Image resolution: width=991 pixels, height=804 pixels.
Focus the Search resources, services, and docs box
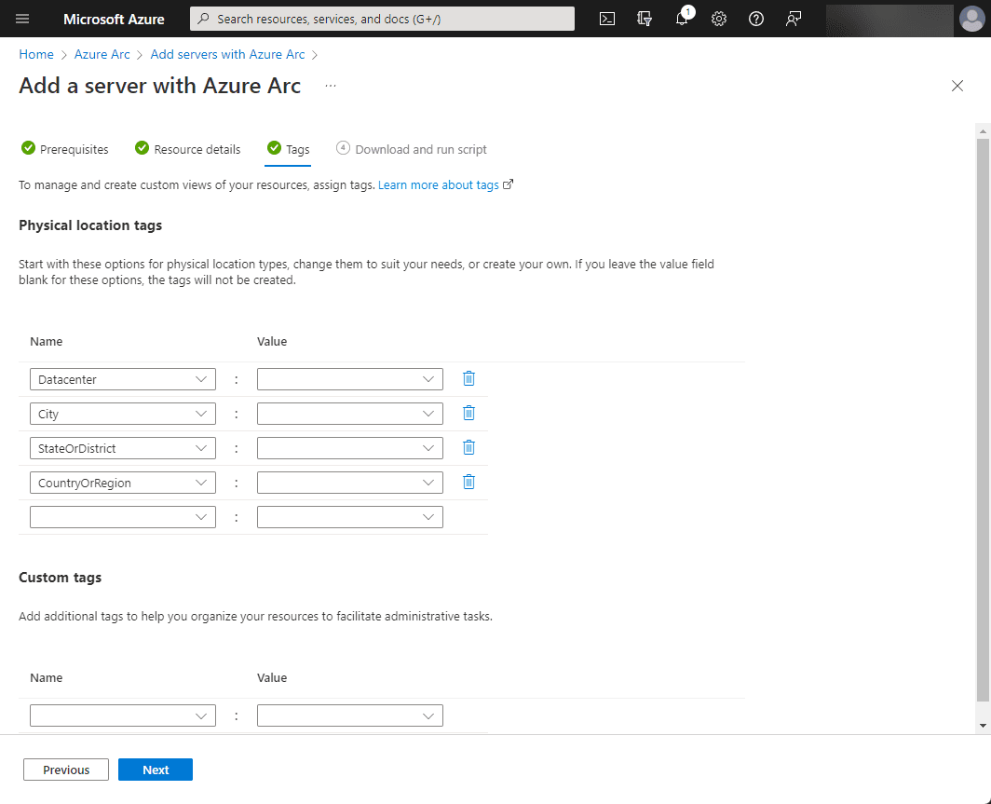pos(383,19)
